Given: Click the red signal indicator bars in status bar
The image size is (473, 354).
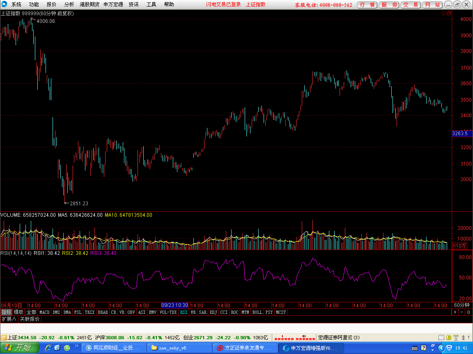Looking at the screenshot, I should tap(294, 338).
